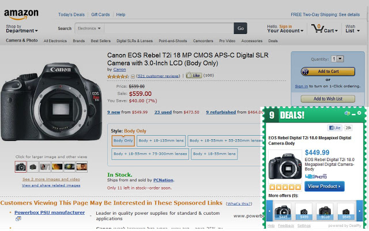Open the 9 refurbished offers link

point(221,112)
